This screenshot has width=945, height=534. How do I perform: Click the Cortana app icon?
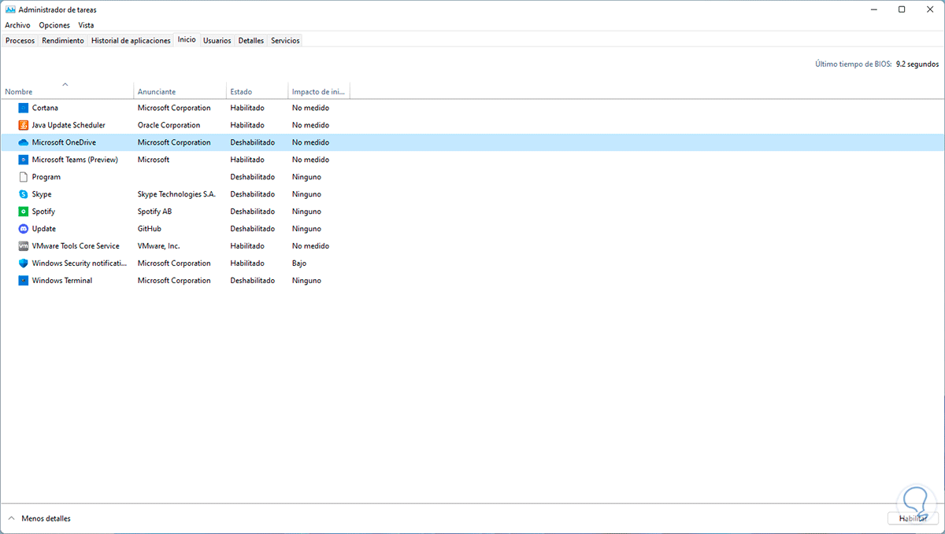click(23, 108)
